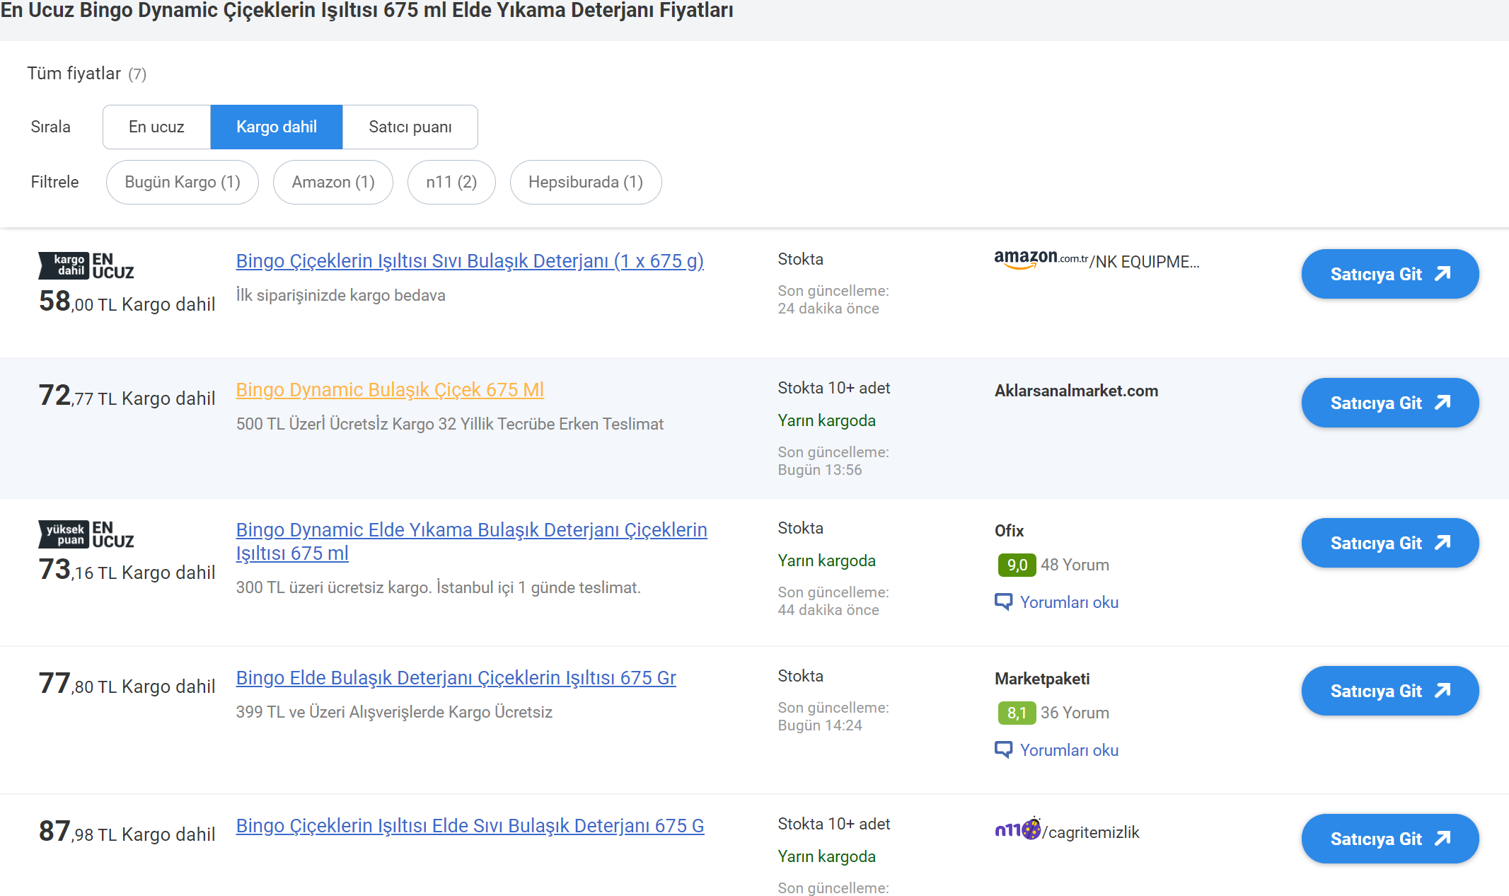
Task: Click the 72,77 TL Kargo dahil price
Action: 127,396
